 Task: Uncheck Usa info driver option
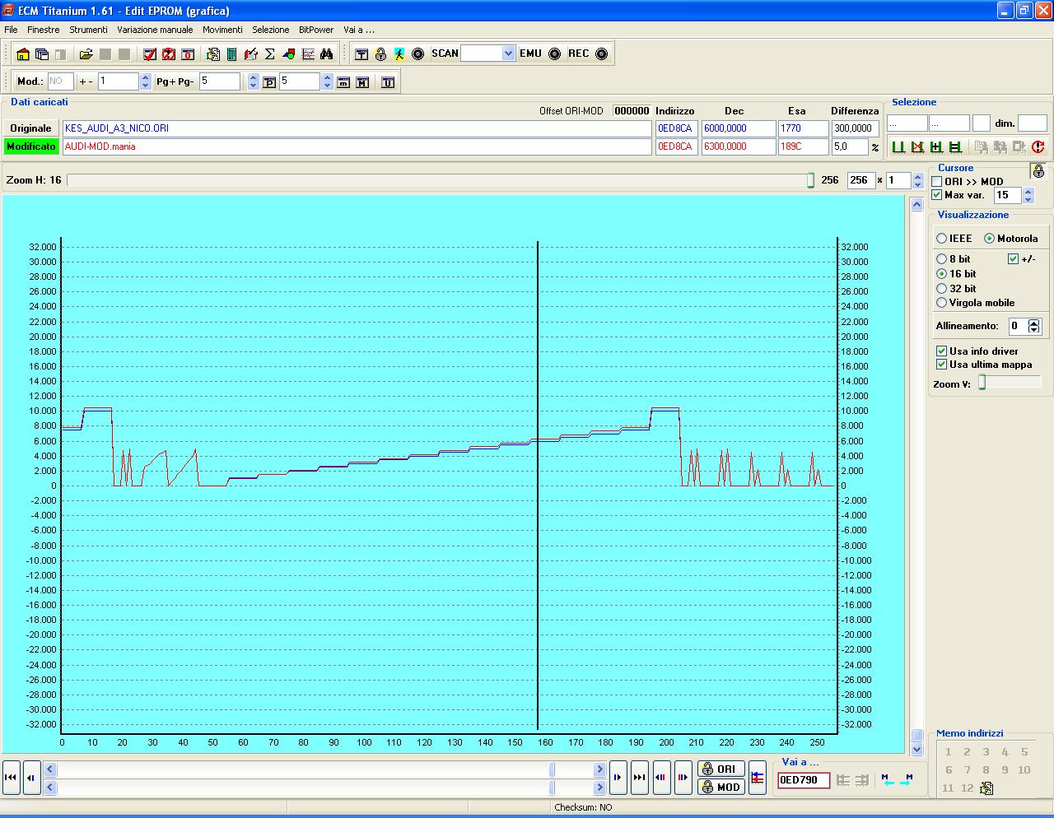click(x=941, y=351)
